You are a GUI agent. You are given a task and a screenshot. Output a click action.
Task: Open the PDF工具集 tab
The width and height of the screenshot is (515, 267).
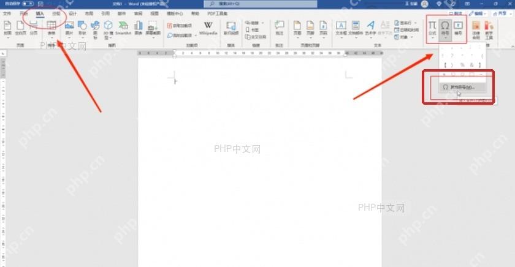(x=218, y=13)
